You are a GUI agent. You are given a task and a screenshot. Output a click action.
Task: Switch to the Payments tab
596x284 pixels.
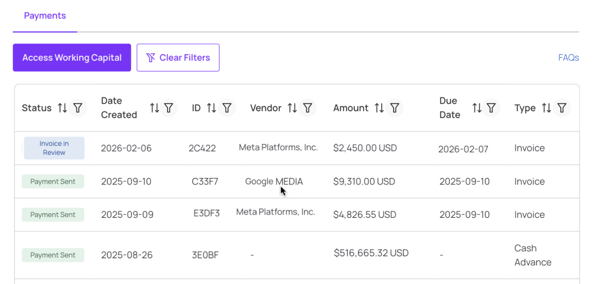point(45,16)
